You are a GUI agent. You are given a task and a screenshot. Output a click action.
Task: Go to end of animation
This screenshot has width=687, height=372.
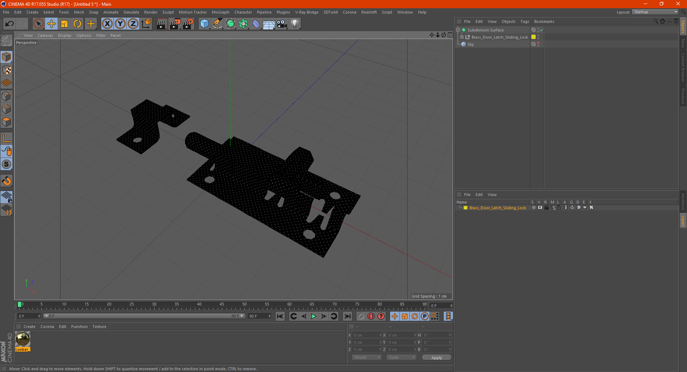click(347, 316)
